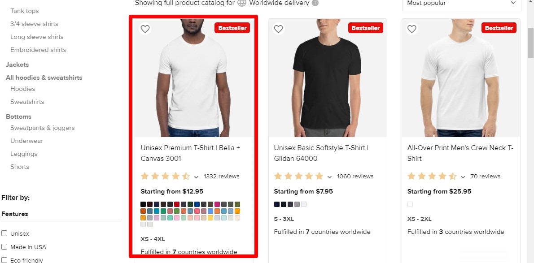The height and width of the screenshot is (263, 534).
Task: Add All-Over Print Crew Neck to wishlist
Action: 411,29
